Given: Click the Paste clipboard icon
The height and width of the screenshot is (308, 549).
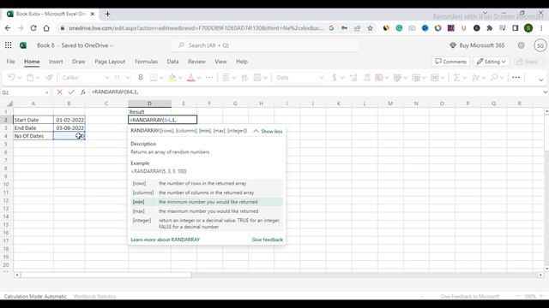Looking at the screenshot, I should (x=31, y=78).
